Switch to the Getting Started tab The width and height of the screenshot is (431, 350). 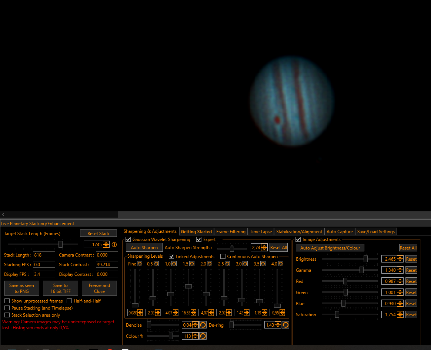point(196,232)
